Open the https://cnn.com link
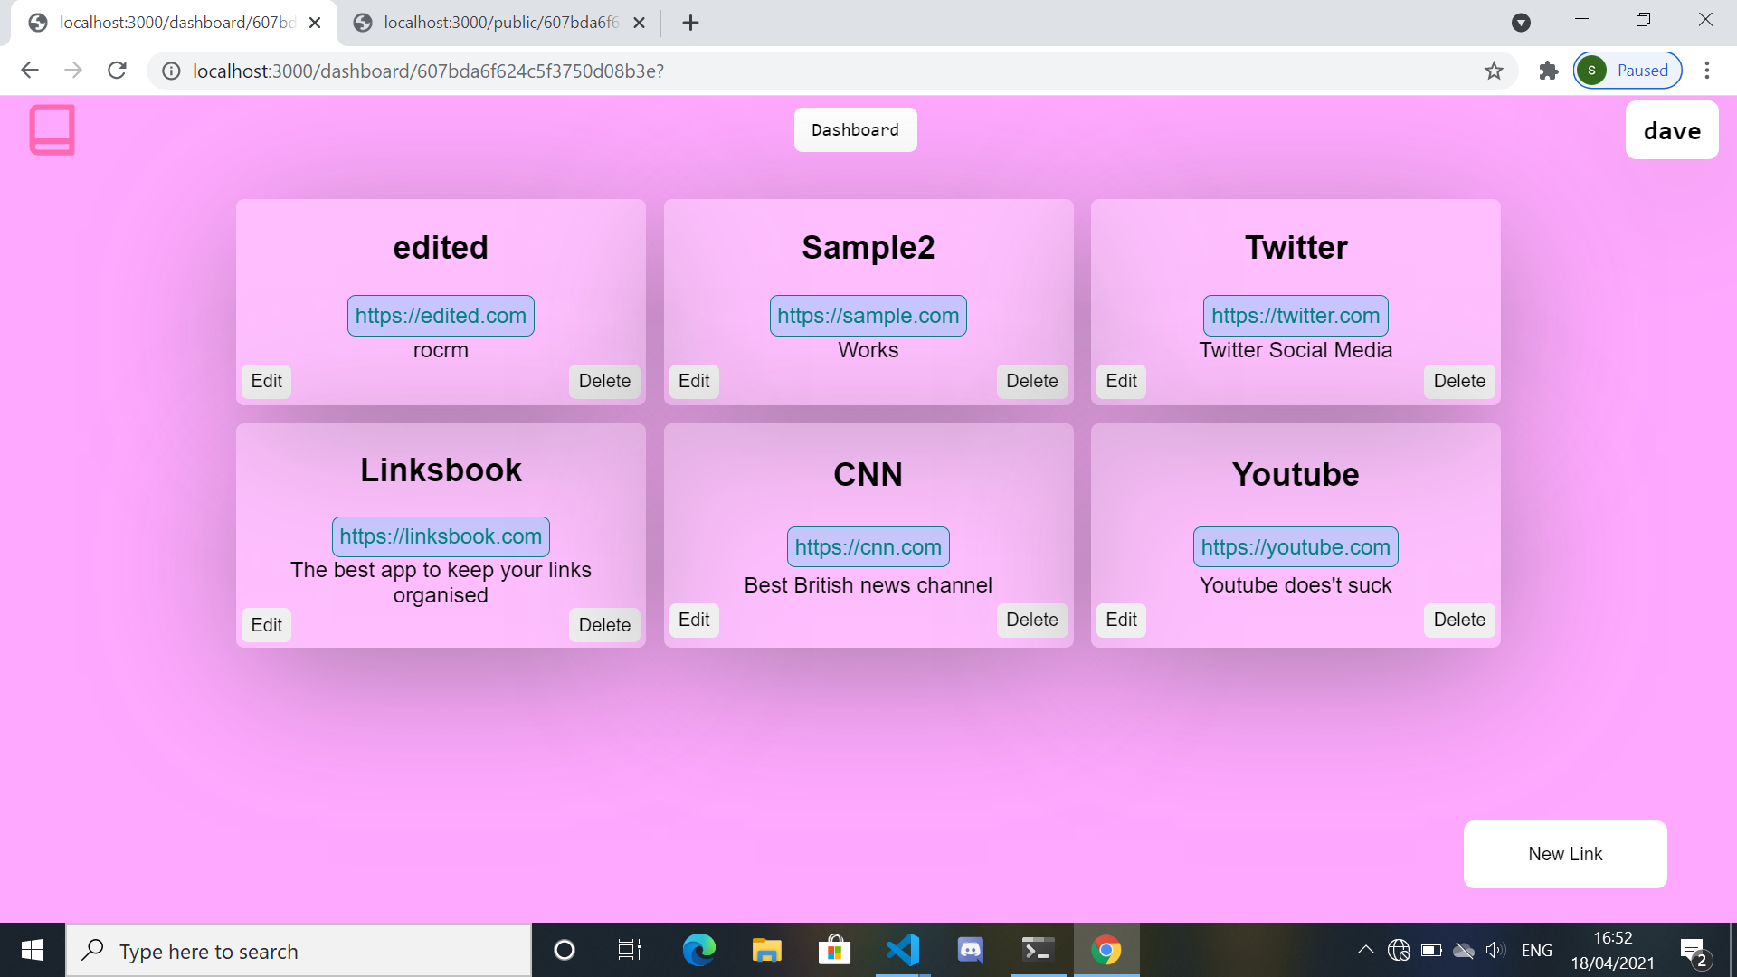Image resolution: width=1737 pixels, height=977 pixels. click(x=868, y=547)
